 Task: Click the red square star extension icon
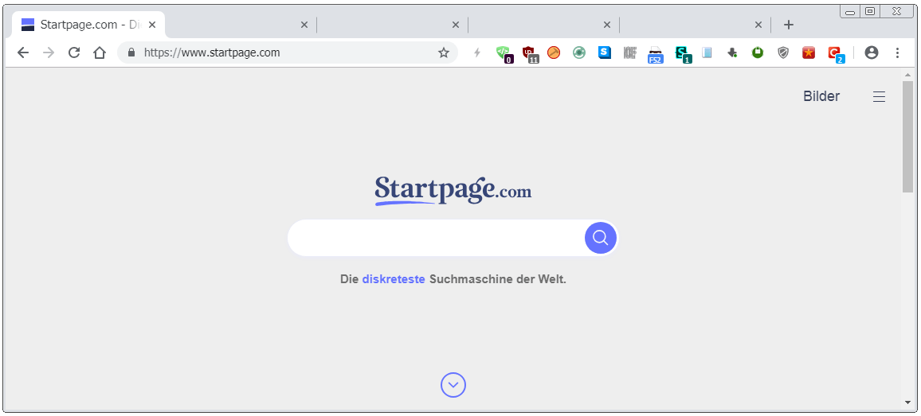pos(809,52)
